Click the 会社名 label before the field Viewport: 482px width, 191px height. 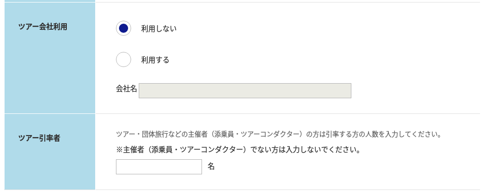[x=127, y=89]
